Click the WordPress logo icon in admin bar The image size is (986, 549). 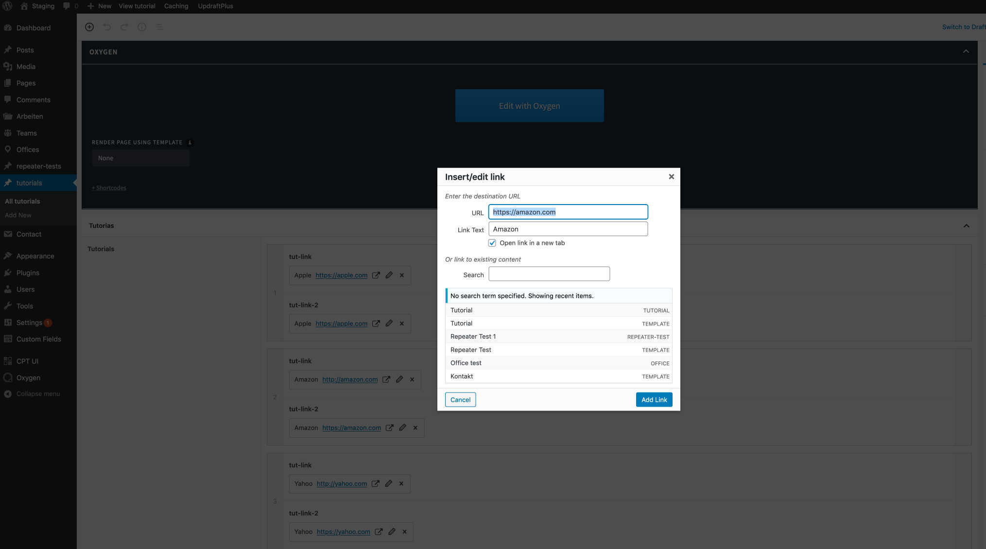(x=8, y=6)
